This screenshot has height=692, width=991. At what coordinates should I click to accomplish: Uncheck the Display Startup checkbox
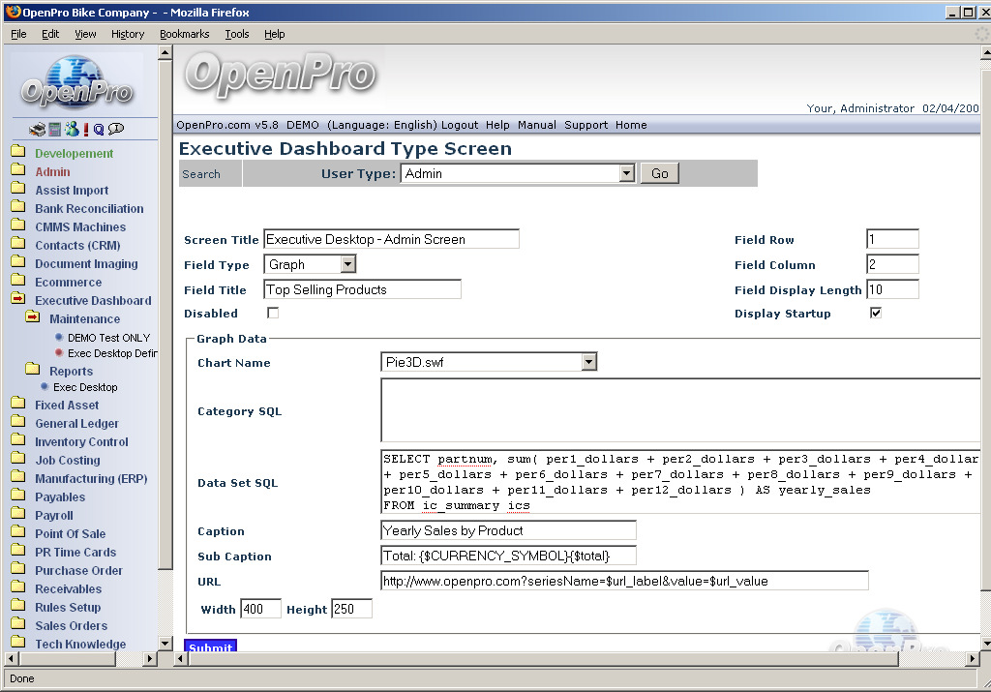click(x=876, y=314)
